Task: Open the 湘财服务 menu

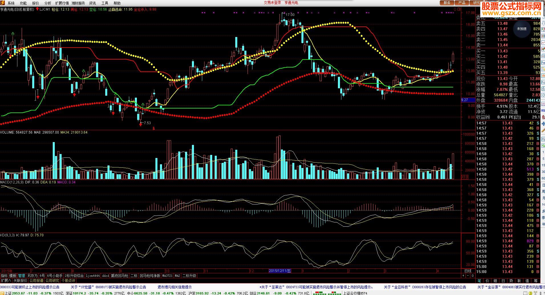Action: pos(78,3)
